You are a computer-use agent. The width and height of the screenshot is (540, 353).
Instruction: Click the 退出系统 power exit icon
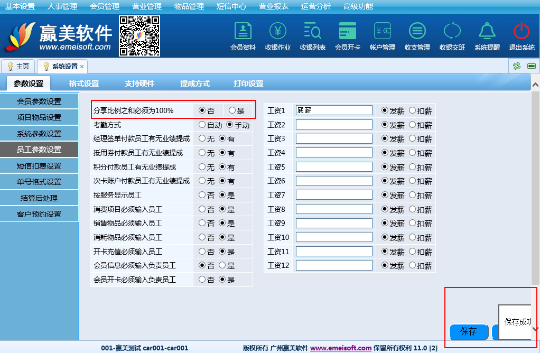tap(522, 36)
